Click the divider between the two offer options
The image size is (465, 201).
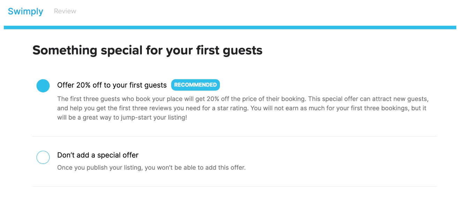coord(234,136)
